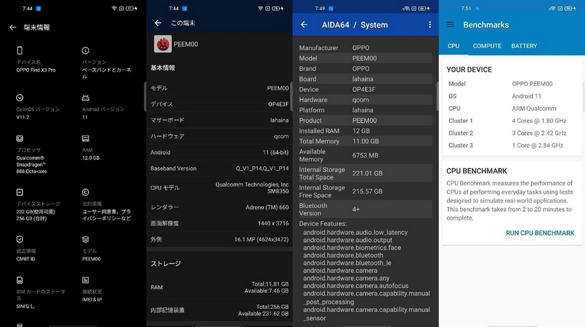Image resolution: width=585 pixels, height=327 pixels.
Task: Select Internal Storage Total Space row
Action: point(365,173)
